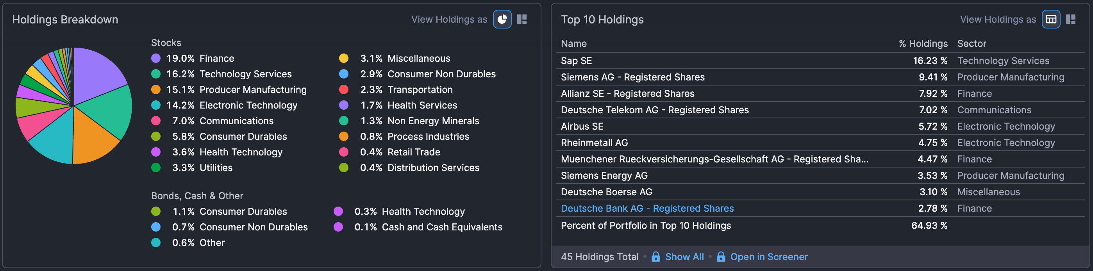Click the Non Energy Minerals legend label

pyautogui.click(x=433, y=121)
